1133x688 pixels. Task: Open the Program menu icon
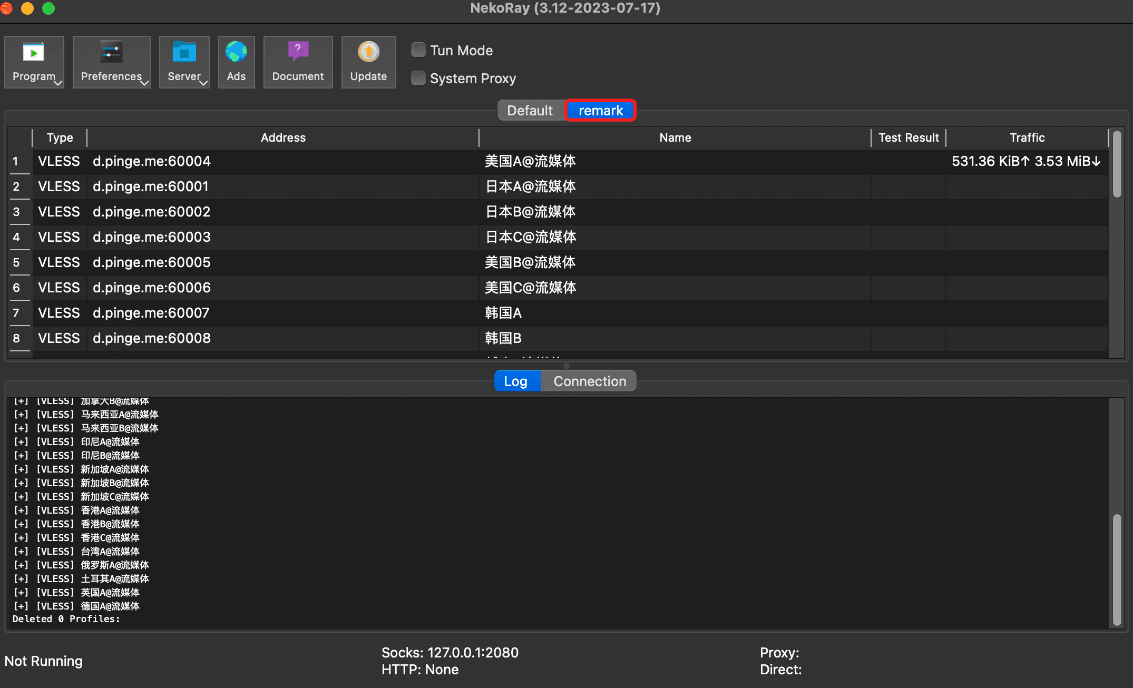[x=34, y=53]
